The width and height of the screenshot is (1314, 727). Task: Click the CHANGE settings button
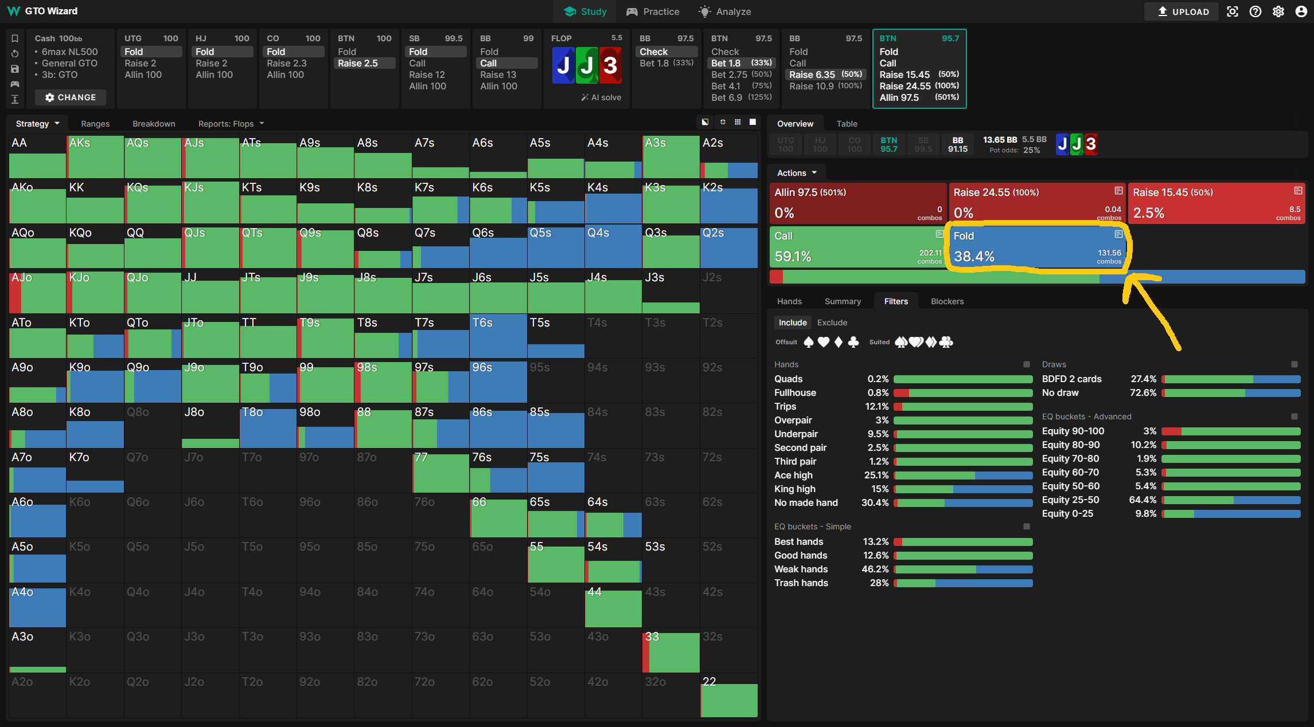click(71, 97)
